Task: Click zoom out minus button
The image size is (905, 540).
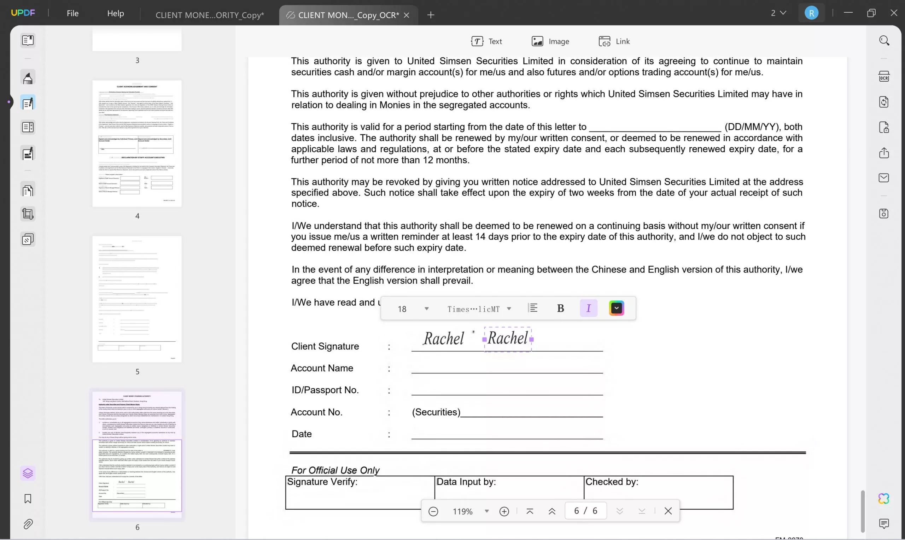Action: tap(433, 510)
